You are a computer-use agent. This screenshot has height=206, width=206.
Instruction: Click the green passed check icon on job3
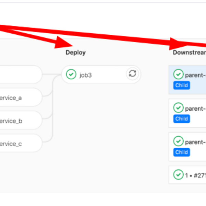[x=71, y=74]
